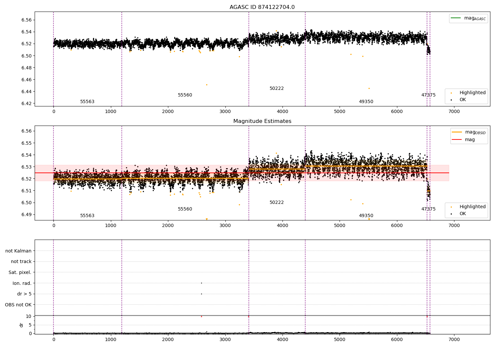Click the 'Highlighted' legend entry in the Magnitude Estimates plot
The height and width of the screenshot is (347, 495).
point(468,207)
